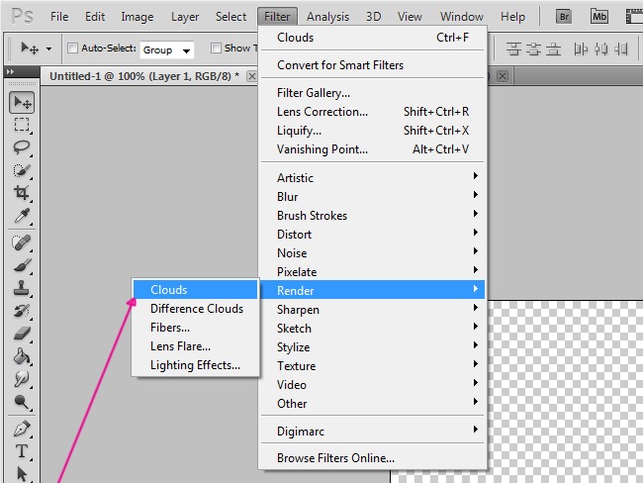Select the Paint Bucket tool
The image size is (643, 483).
coord(22,356)
